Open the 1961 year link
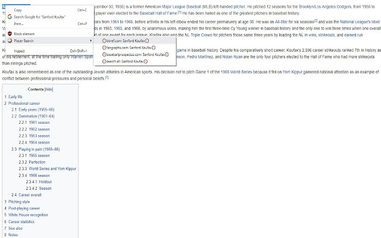This screenshot has height=238, width=381. (115, 22)
